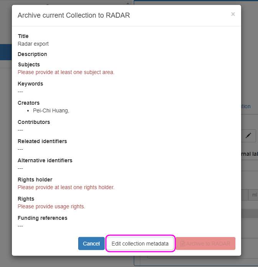Select creator Pei-Chi Huang entry
Screen dimensions: 258x267
[x=51, y=110]
